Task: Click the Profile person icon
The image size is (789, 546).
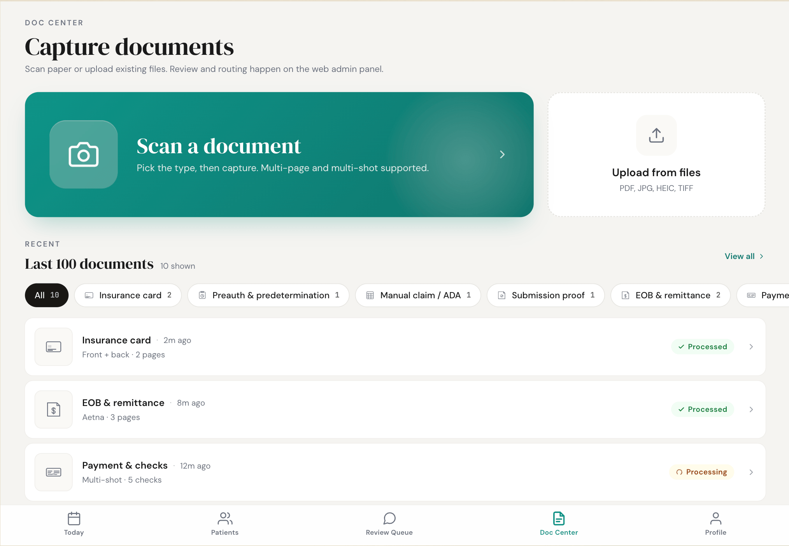Action: (x=716, y=518)
